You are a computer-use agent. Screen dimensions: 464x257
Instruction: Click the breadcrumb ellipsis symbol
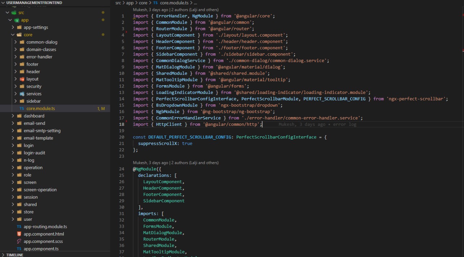(195, 3)
